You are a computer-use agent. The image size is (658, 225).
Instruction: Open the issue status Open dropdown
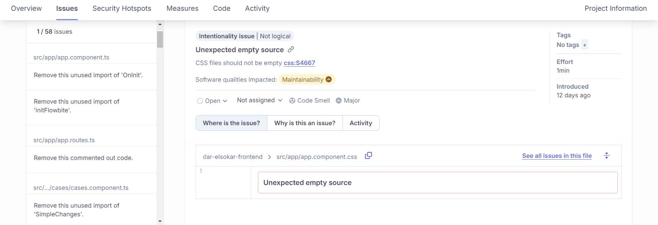[212, 101]
